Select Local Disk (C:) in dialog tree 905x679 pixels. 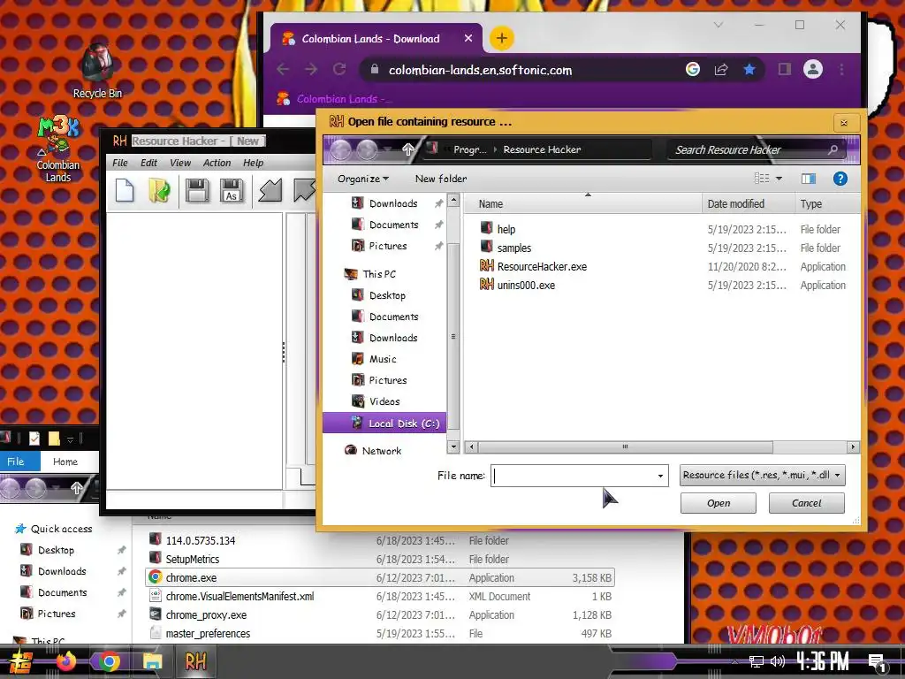[x=384, y=423]
